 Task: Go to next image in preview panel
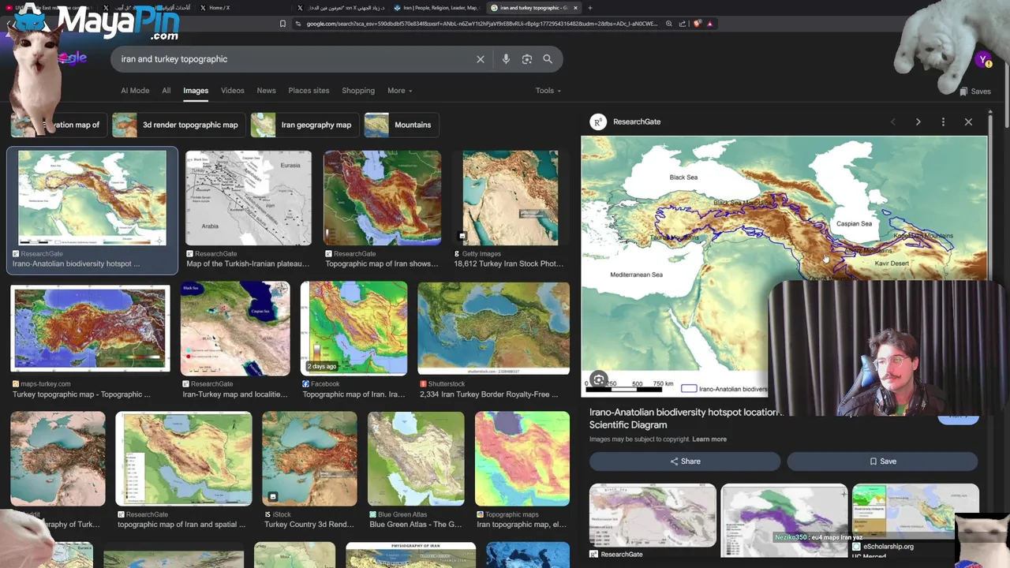(x=918, y=121)
